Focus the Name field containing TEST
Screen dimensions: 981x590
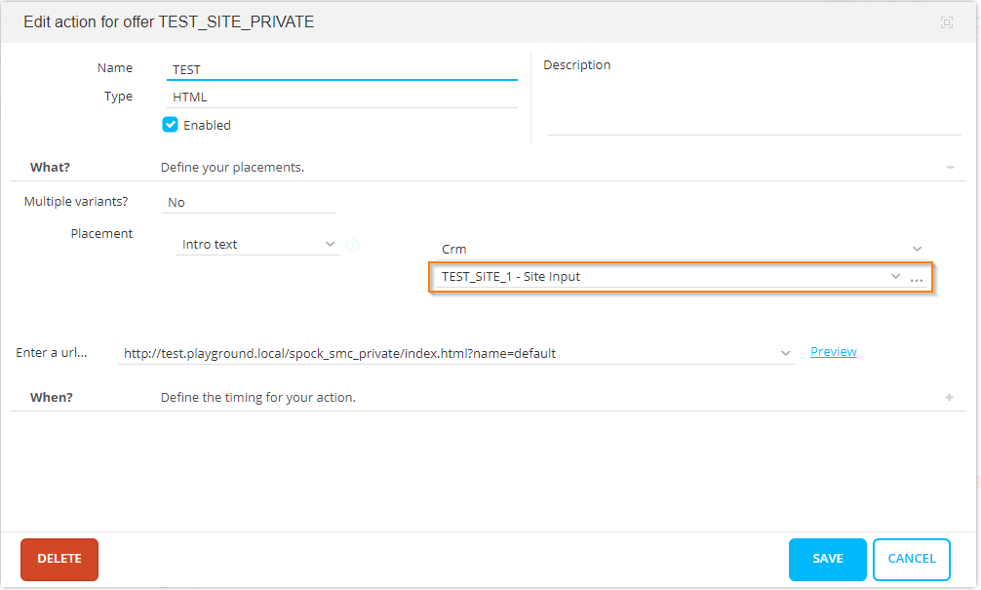click(x=341, y=69)
